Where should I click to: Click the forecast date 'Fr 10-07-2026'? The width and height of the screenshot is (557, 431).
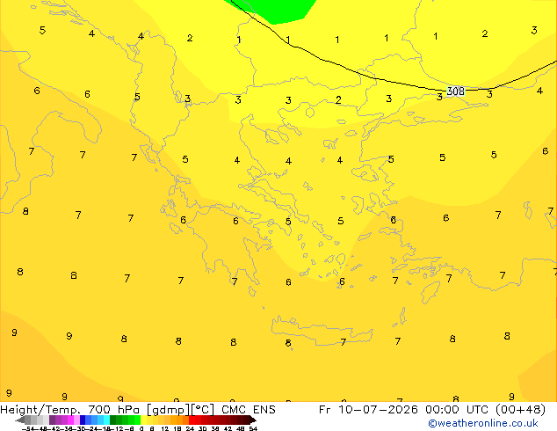pyautogui.click(x=368, y=410)
